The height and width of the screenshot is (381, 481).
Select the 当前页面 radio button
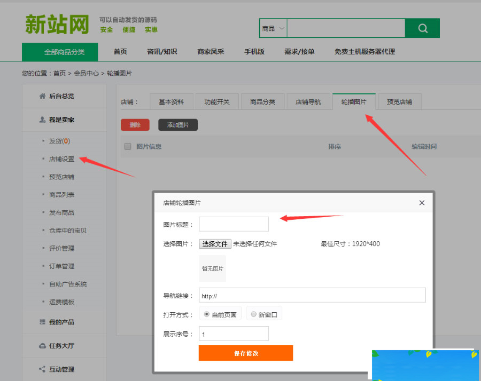click(x=207, y=314)
